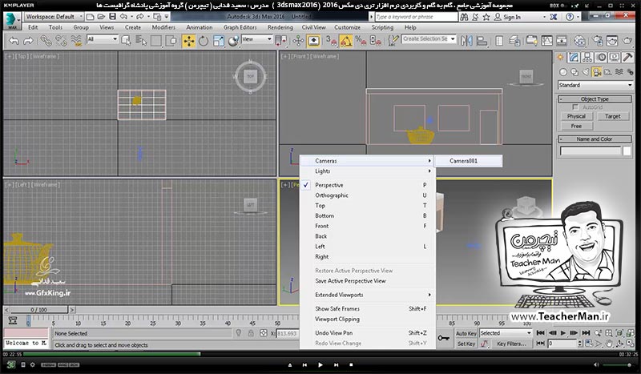Click the Mirror tool icon
The width and height of the screenshot is (641, 374).
(466, 41)
